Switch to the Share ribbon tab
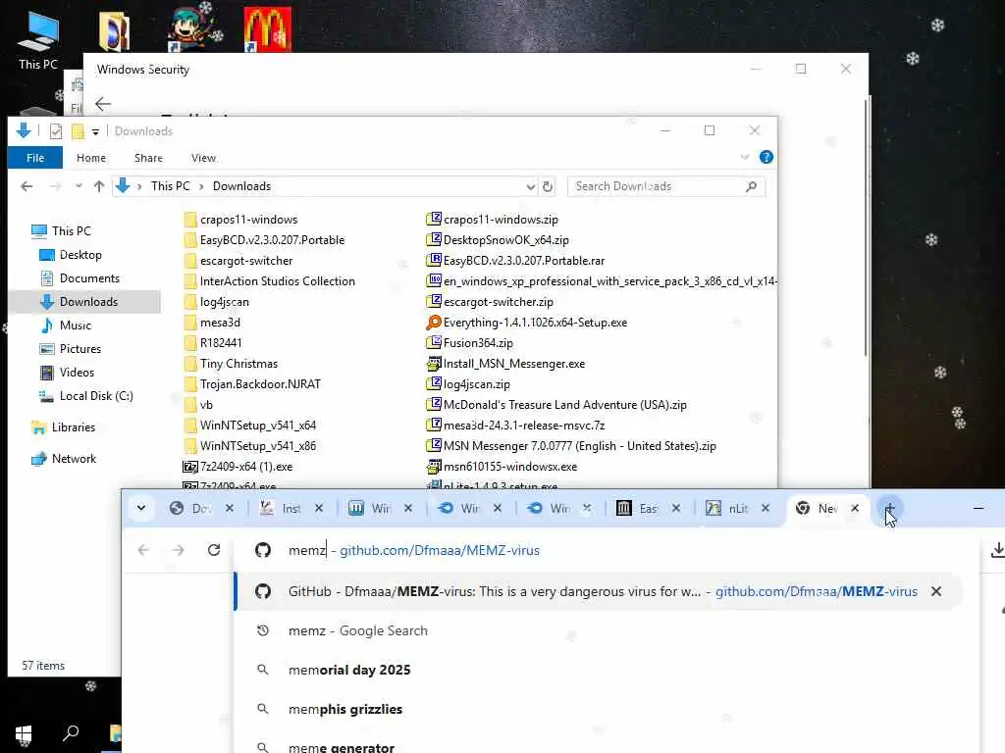The width and height of the screenshot is (1005, 753). (148, 158)
